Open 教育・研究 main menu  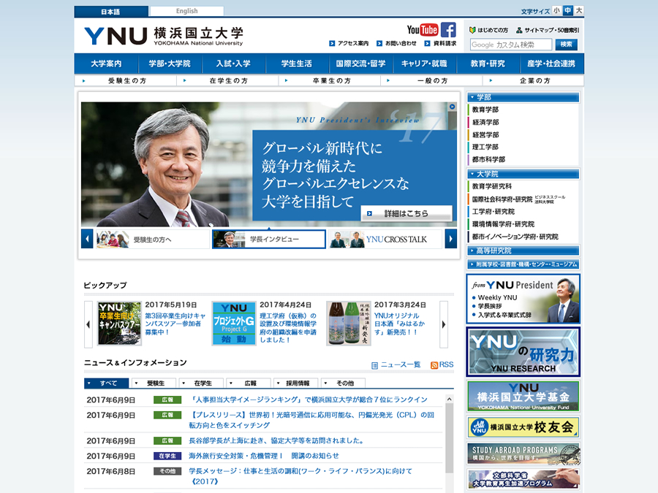(x=488, y=64)
